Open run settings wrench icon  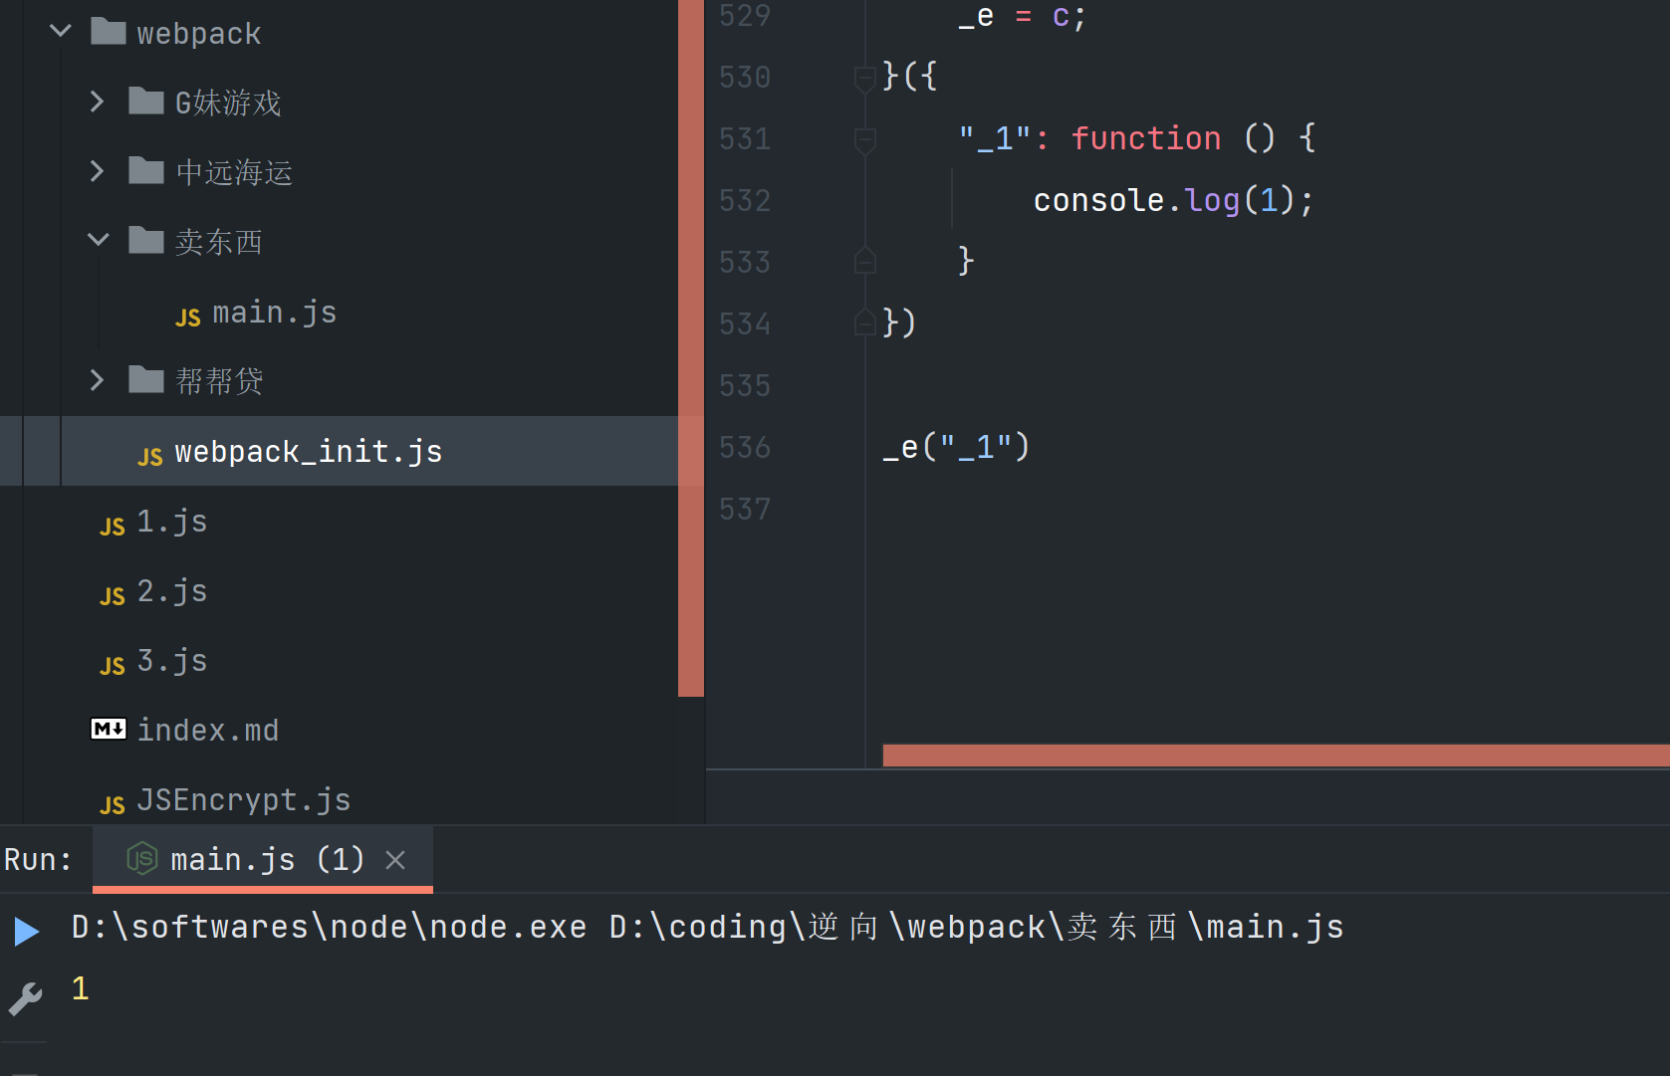(x=26, y=998)
